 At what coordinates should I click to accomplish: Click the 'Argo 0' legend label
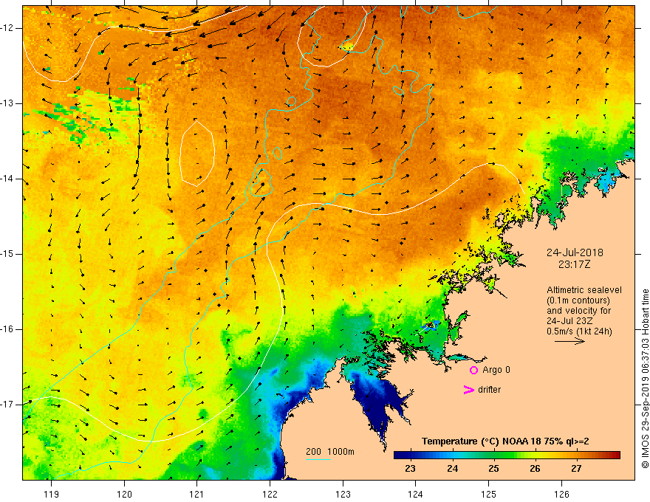(x=496, y=370)
